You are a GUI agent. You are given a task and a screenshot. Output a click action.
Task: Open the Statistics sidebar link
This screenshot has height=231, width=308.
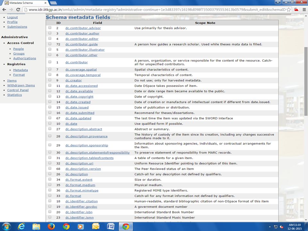pyautogui.click(x=14, y=95)
